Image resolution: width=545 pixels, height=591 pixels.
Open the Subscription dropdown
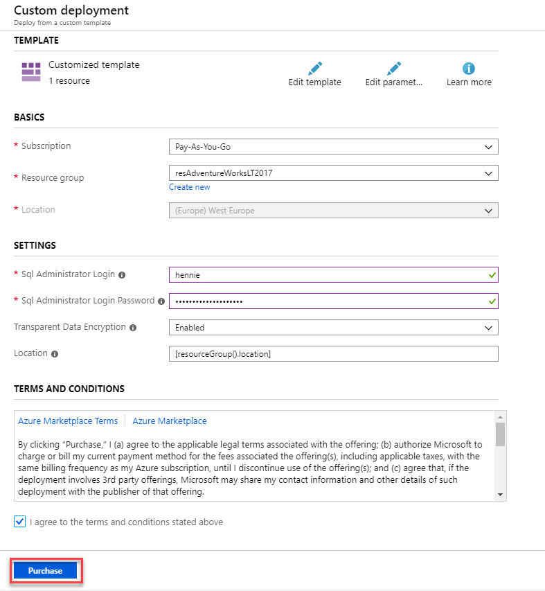490,146
